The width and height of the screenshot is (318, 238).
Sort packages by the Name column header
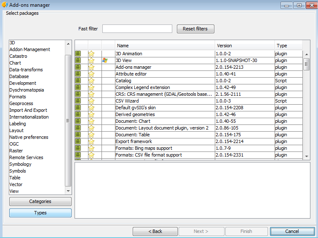tap(164, 46)
